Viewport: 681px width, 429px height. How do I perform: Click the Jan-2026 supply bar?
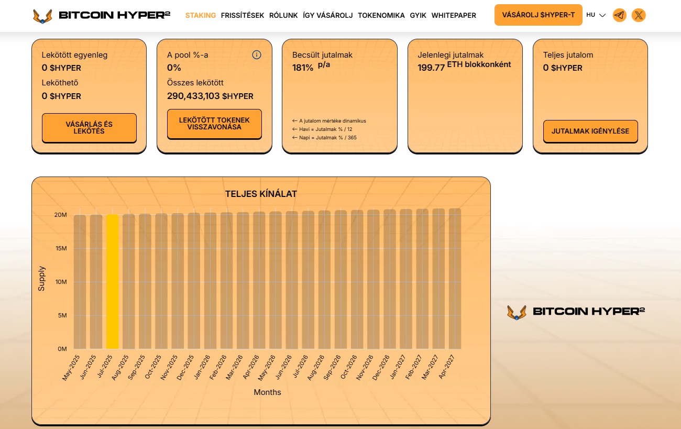tap(211, 281)
